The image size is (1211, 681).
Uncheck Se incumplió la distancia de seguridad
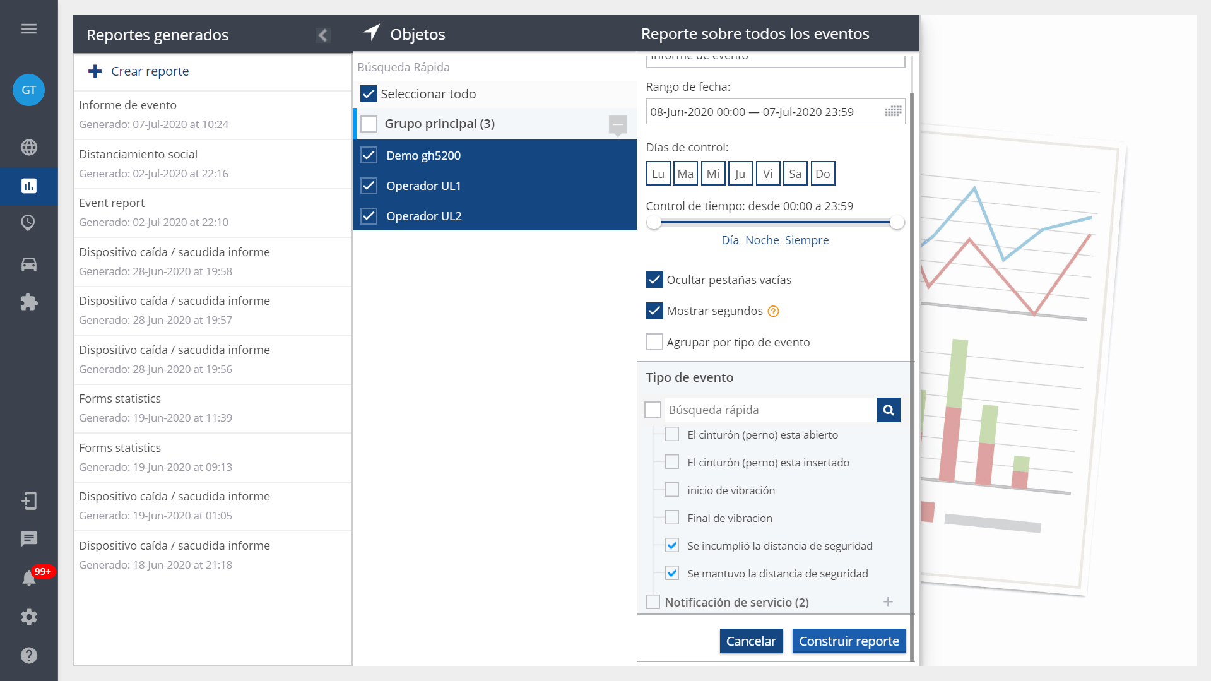point(672,545)
